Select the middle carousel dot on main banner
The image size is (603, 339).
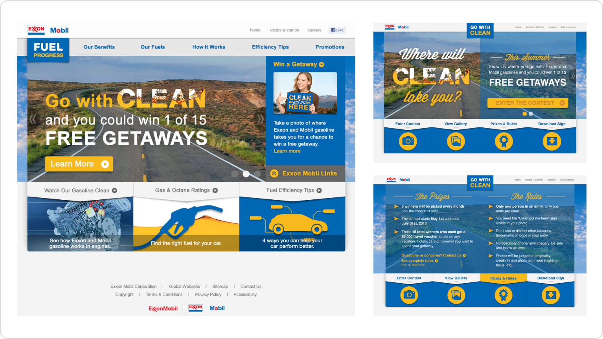(x=246, y=174)
